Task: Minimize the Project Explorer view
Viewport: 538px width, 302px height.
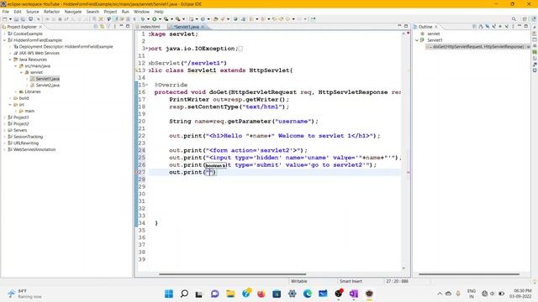Action: (x=121, y=26)
